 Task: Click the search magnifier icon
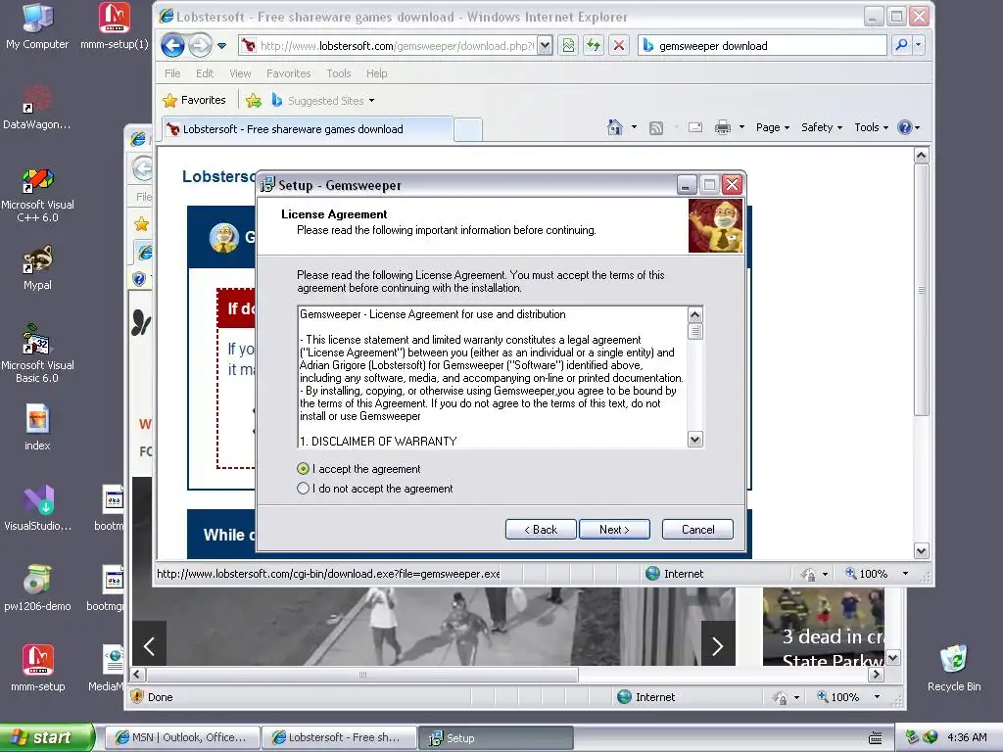pyautogui.click(x=901, y=45)
